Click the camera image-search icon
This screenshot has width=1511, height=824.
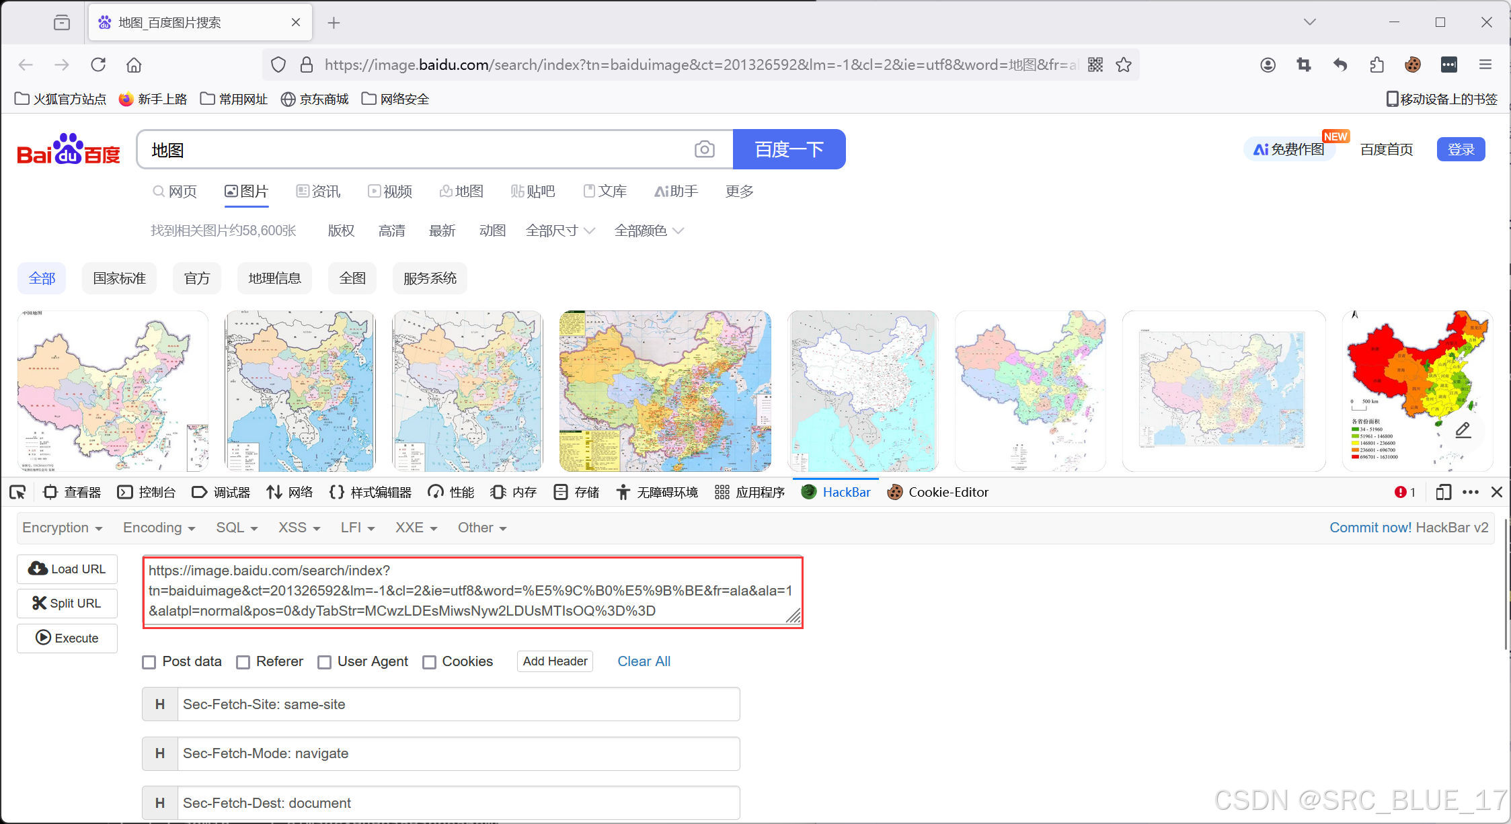(704, 149)
